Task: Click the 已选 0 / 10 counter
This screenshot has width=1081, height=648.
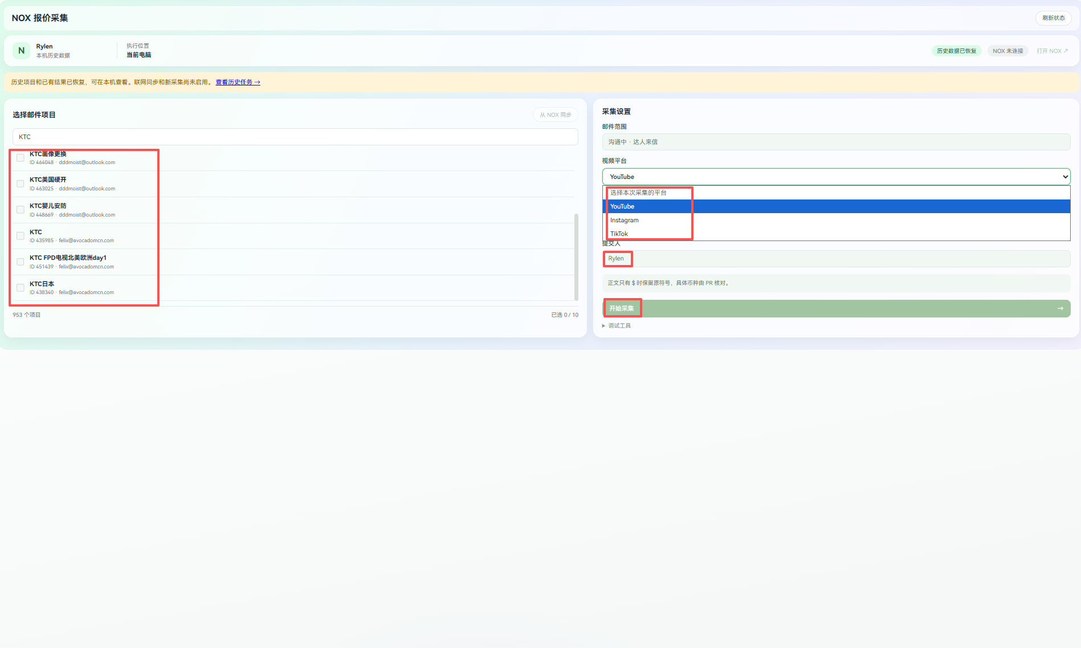Action: 565,315
